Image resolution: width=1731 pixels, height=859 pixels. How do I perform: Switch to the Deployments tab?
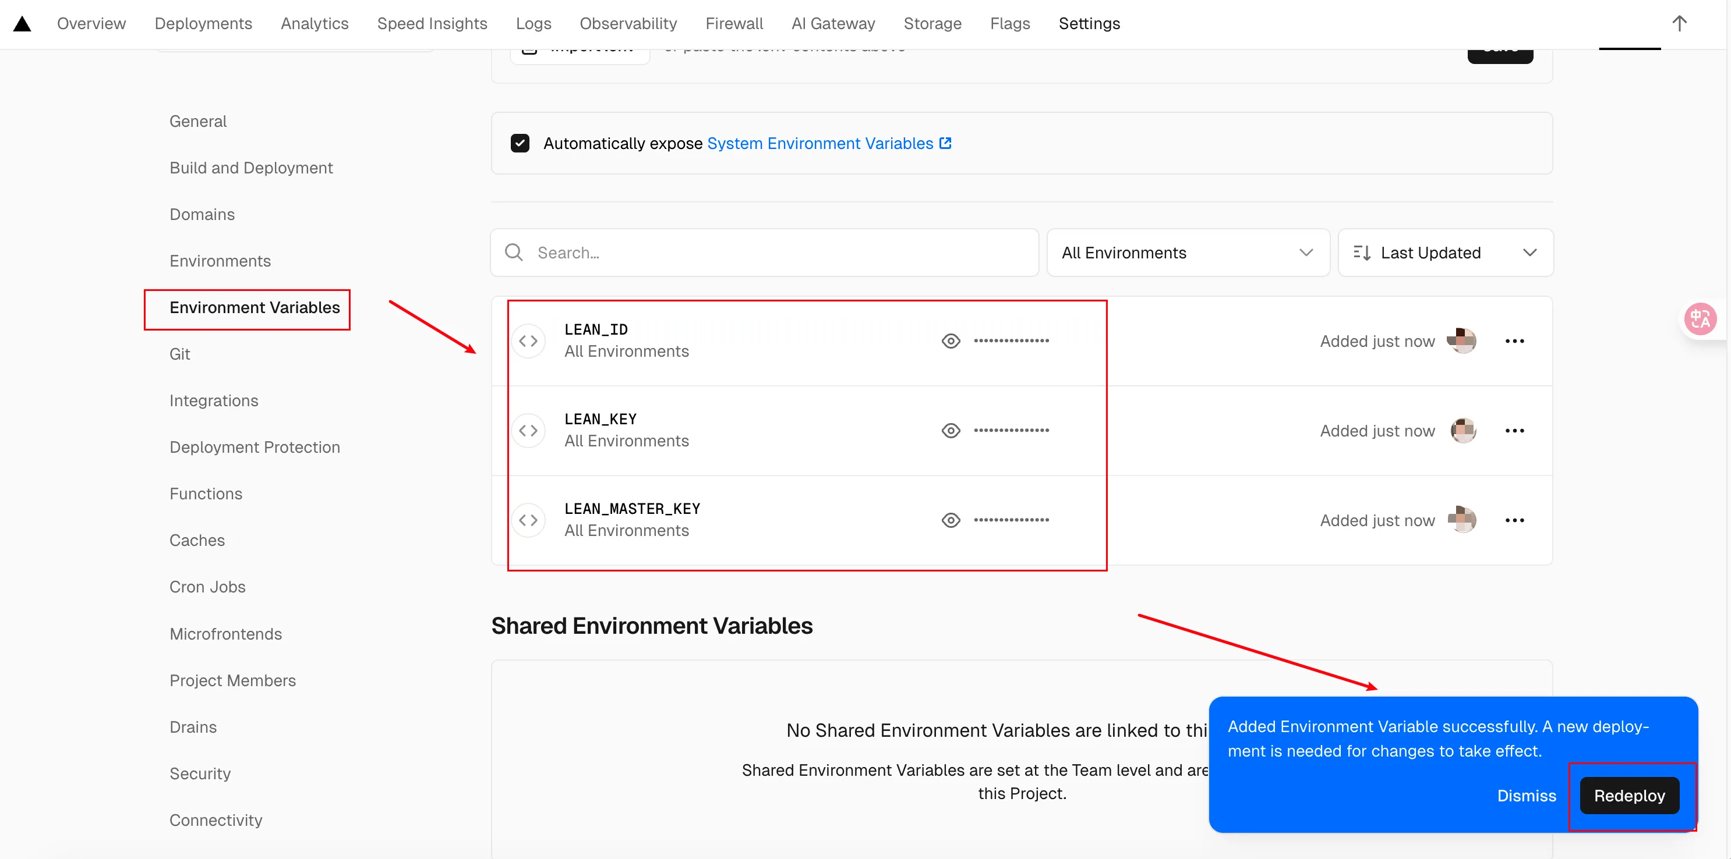203,24
